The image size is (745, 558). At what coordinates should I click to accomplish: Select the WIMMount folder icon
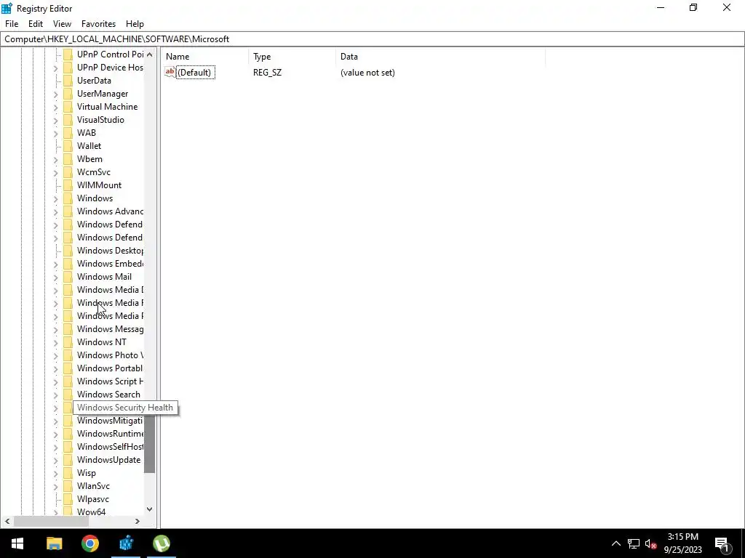point(68,185)
